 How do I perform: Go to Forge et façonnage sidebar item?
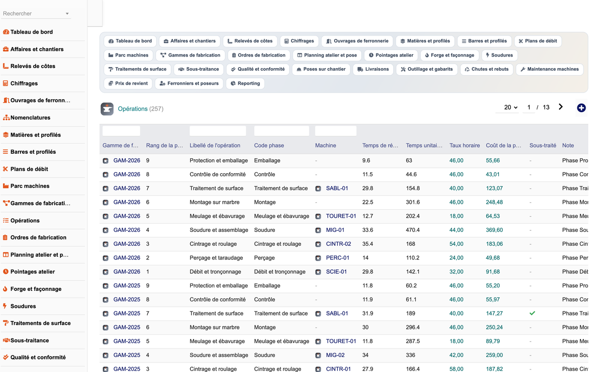pyautogui.click(x=36, y=289)
